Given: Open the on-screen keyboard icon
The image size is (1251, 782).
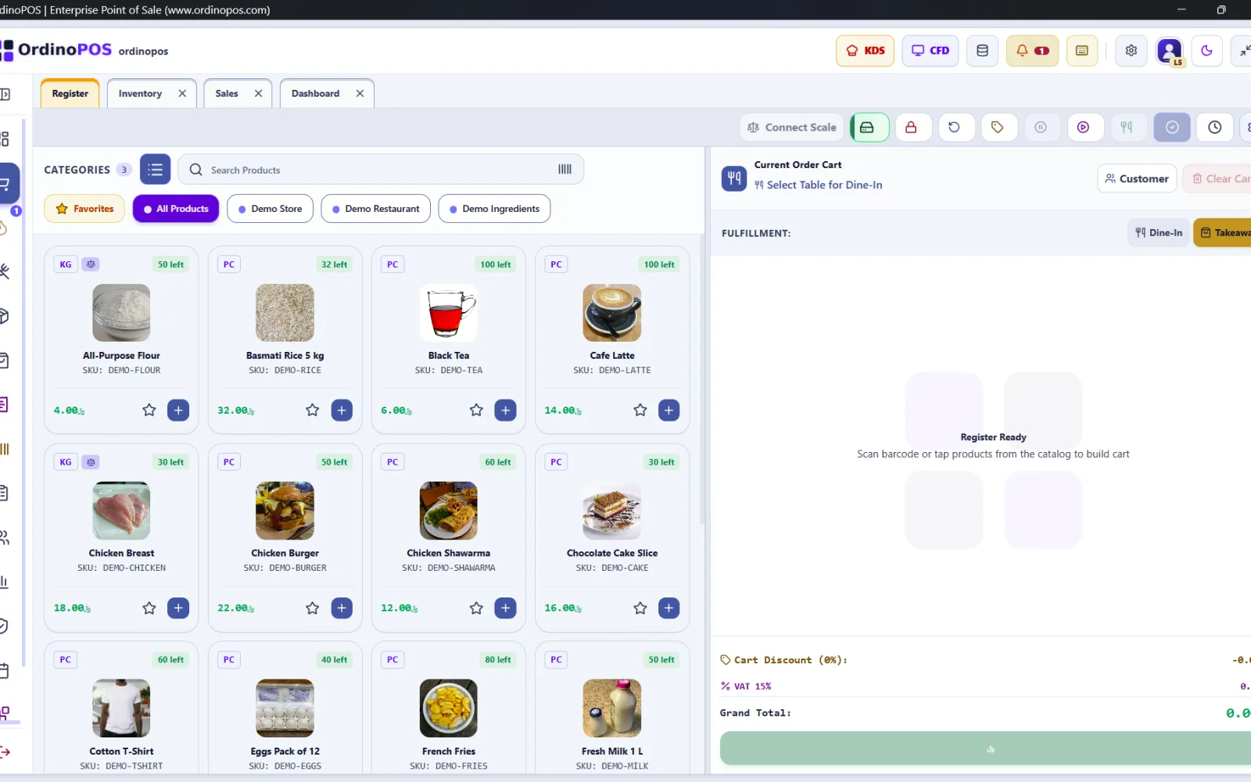Looking at the screenshot, I should pyautogui.click(x=1082, y=51).
